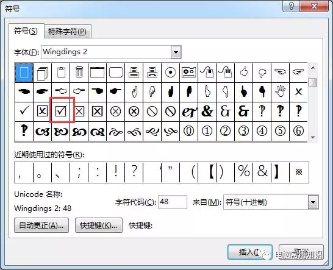This screenshot has width=333, height=270.
Task: Select the circled digit 6 symbol
Action: click(299, 131)
